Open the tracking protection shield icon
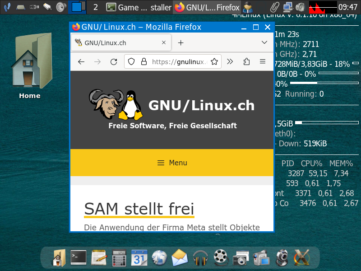 131,61
